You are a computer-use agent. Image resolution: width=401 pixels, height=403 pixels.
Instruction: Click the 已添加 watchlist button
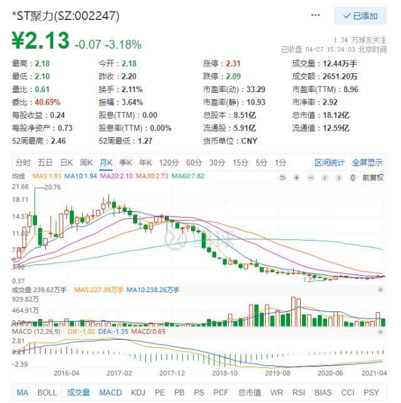click(360, 16)
